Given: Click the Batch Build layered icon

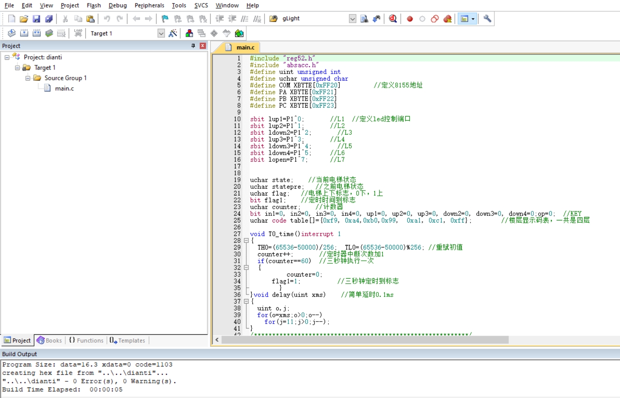Looking at the screenshot, I should point(49,33).
